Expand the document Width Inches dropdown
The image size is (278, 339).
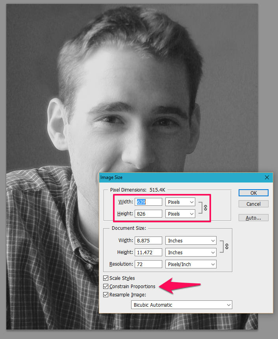pos(191,240)
